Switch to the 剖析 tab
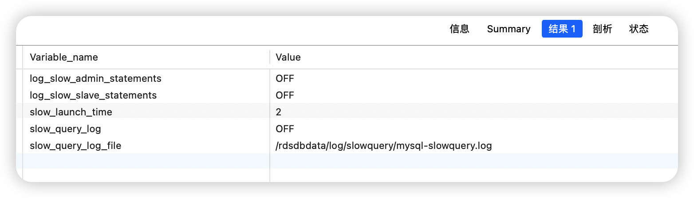Image resolution: width=694 pixels, height=198 pixels. coord(602,29)
